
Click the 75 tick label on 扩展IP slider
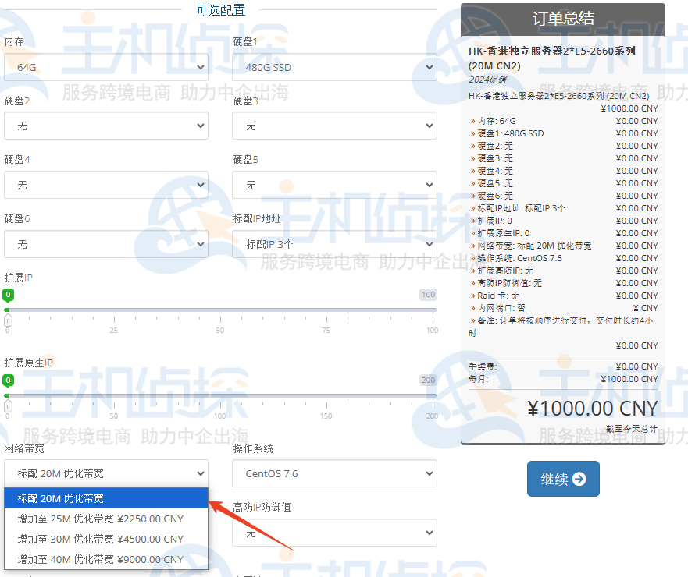tap(326, 330)
